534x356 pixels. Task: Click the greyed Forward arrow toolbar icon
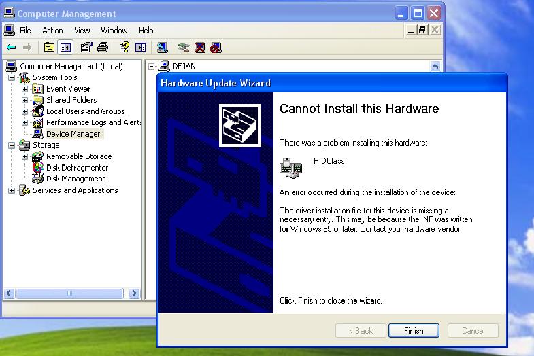[27, 48]
